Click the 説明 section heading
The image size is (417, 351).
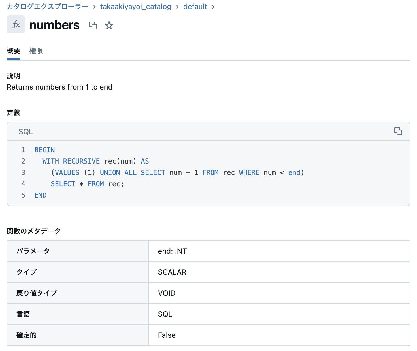(x=14, y=76)
